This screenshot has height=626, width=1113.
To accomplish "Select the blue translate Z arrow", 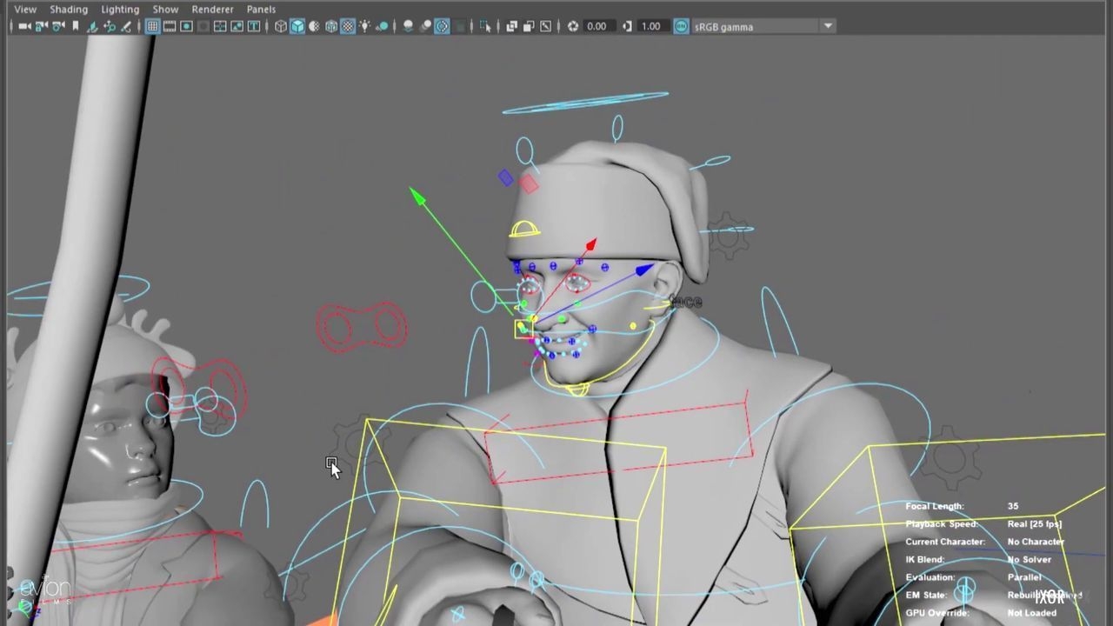I will pos(644,270).
